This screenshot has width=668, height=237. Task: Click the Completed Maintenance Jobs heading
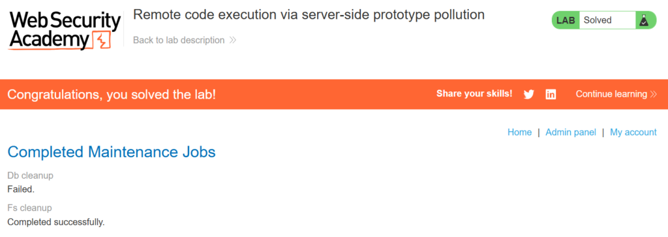coord(112,151)
